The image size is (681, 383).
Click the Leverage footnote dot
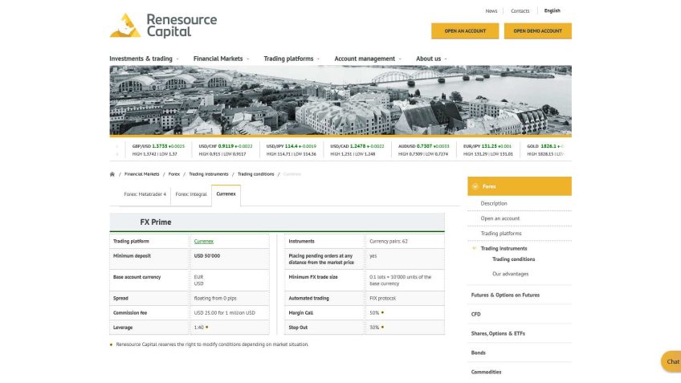pos(207,328)
